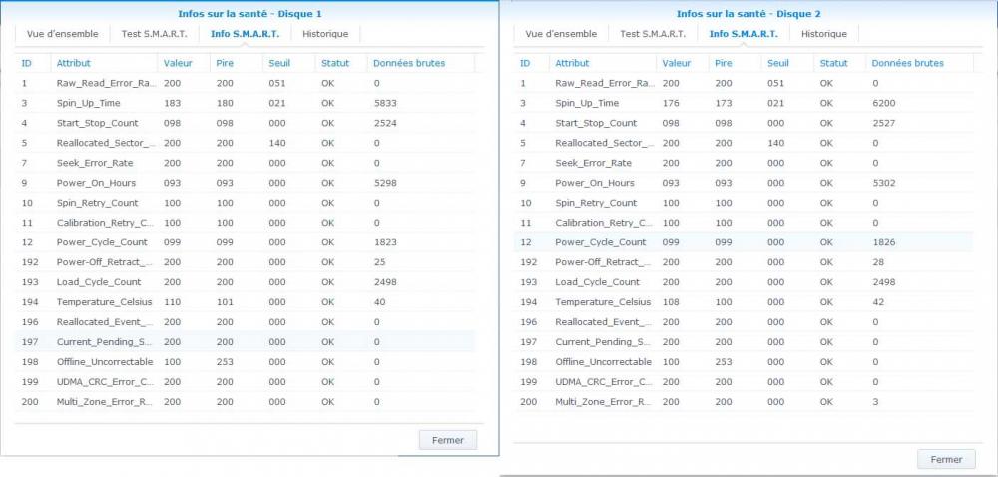Select Spin_Up_Time row in Disque 1
The image size is (998, 477).
(x=246, y=103)
